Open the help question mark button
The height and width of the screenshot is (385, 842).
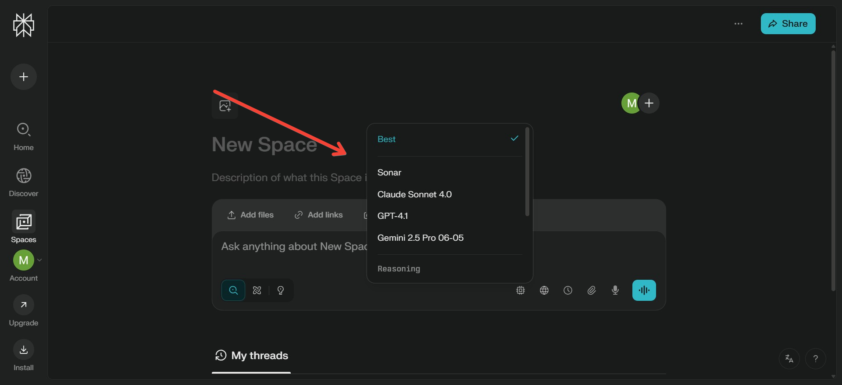[x=816, y=359]
